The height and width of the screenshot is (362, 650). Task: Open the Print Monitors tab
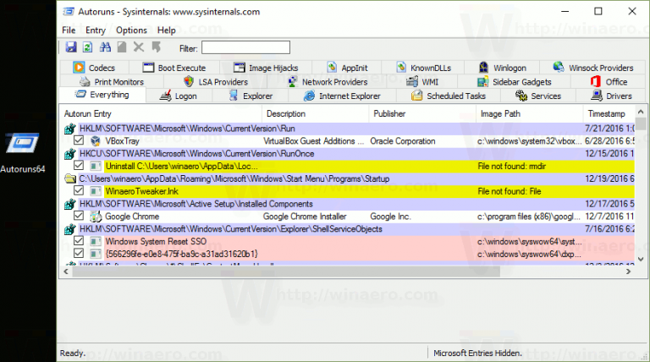111,81
